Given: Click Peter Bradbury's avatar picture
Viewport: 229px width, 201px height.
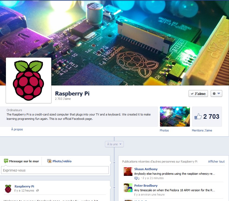Looking at the screenshot, I should tap(128, 188).
